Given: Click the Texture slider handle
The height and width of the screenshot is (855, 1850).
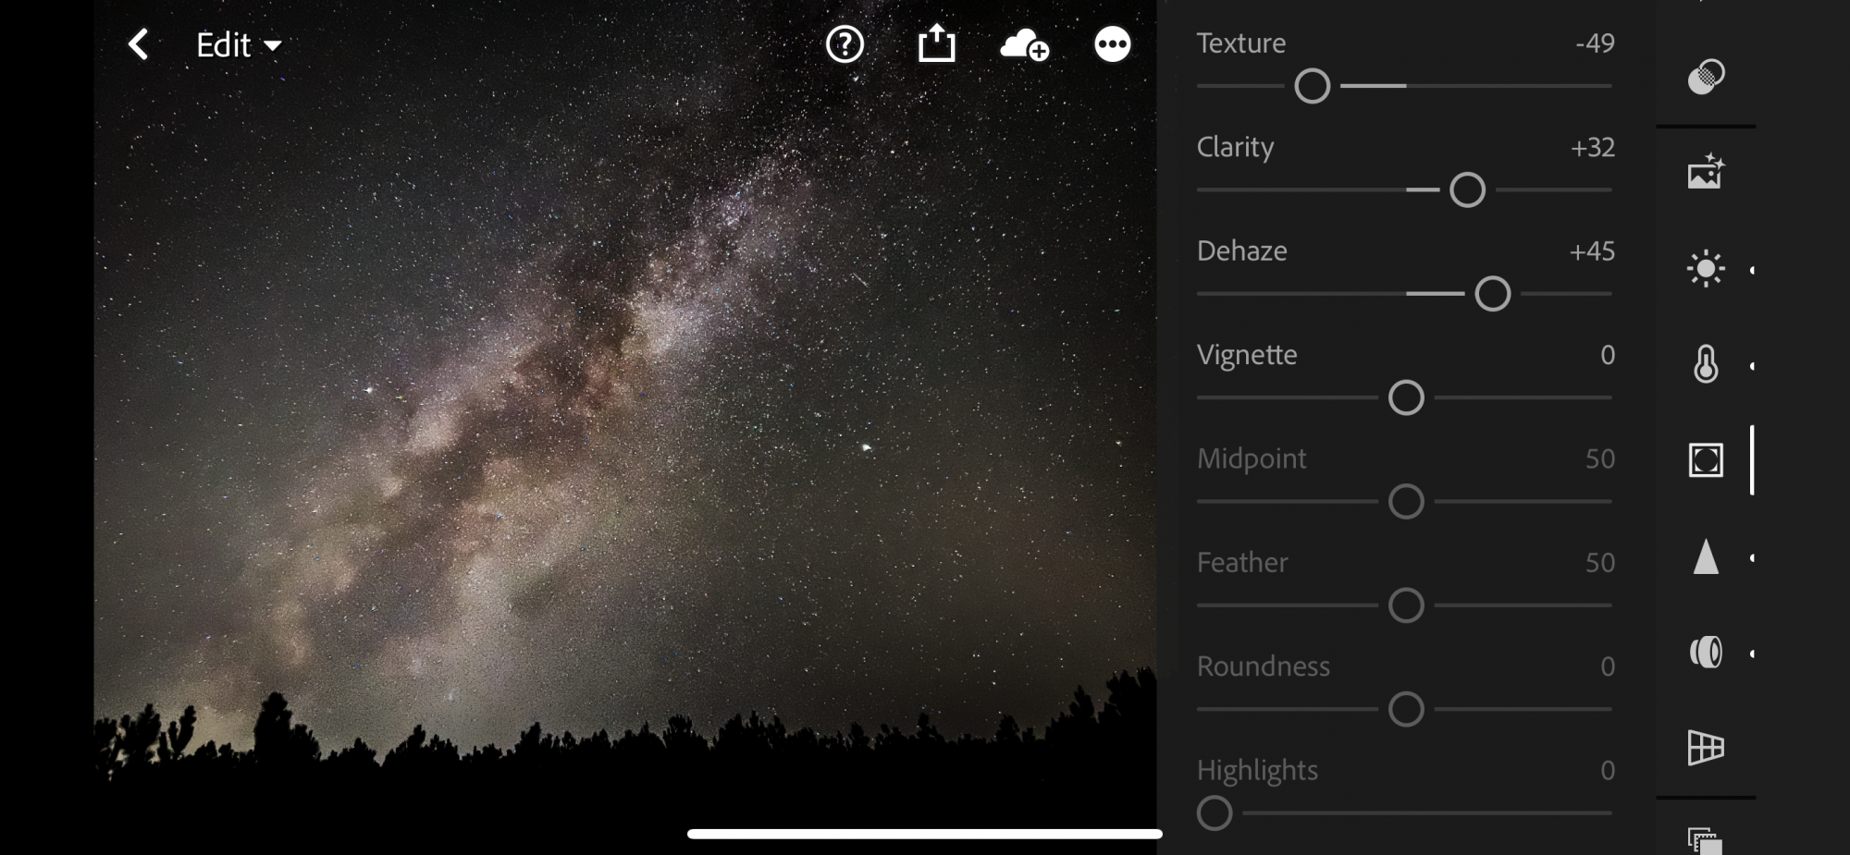Looking at the screenshot, I should click(x=1312, y=86).
